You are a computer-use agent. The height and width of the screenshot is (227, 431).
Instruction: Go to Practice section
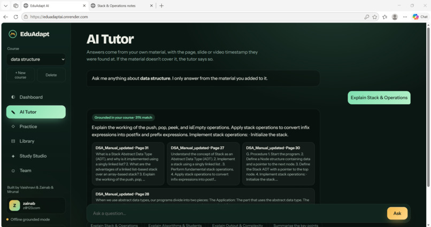coord(36,127)
